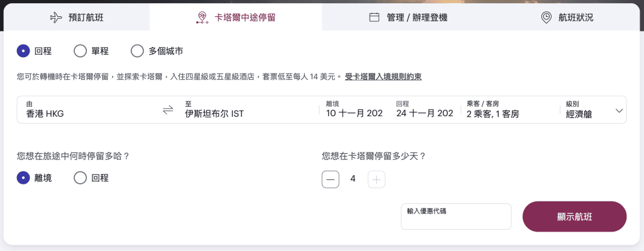Click the airplane icon on 預訂航班 tab
Screen dimensions: 644x251
pos(56,18)
